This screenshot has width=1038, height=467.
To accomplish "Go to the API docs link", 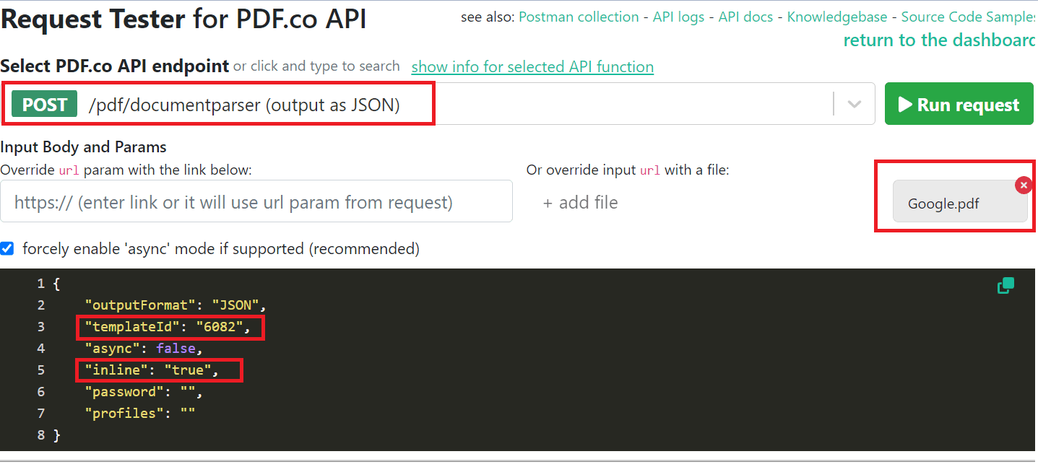I will click(745, 17).
